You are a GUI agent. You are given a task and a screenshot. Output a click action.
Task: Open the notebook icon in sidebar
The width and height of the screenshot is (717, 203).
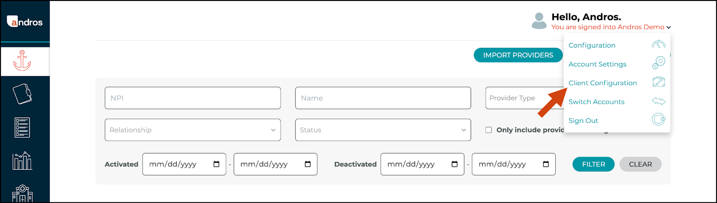[22, 94]
